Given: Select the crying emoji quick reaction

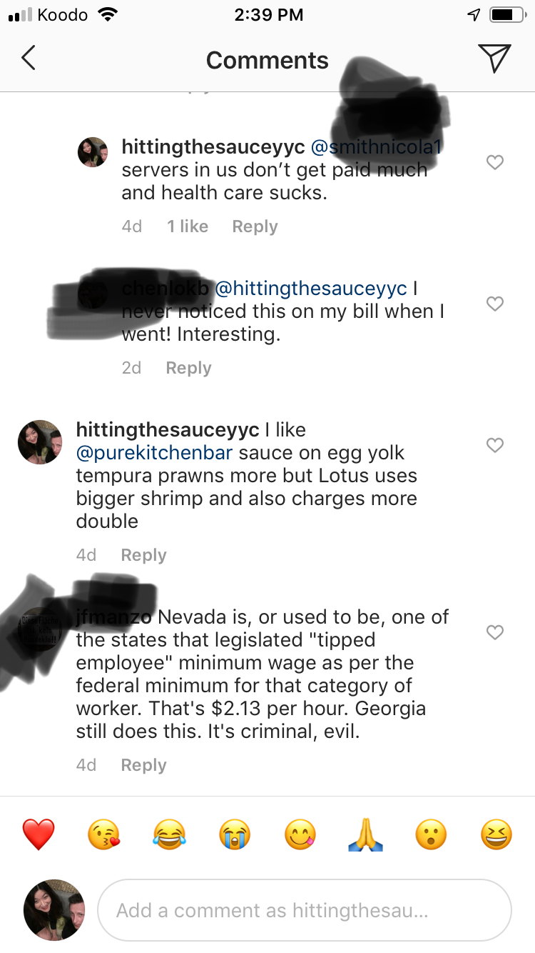Looking at the screenshot, I should coord(235,834).
